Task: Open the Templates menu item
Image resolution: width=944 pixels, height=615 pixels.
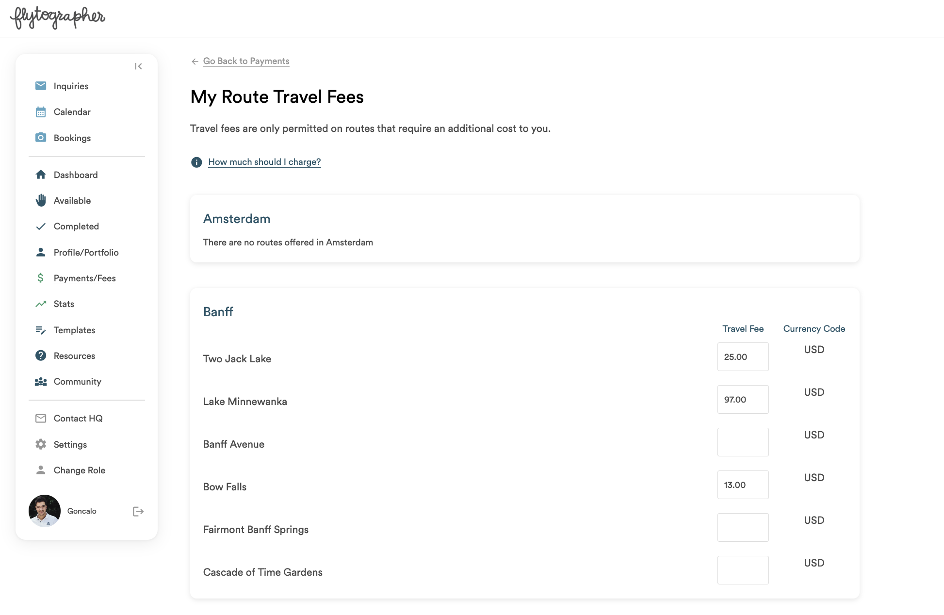Action: click(x=74, y=330)
